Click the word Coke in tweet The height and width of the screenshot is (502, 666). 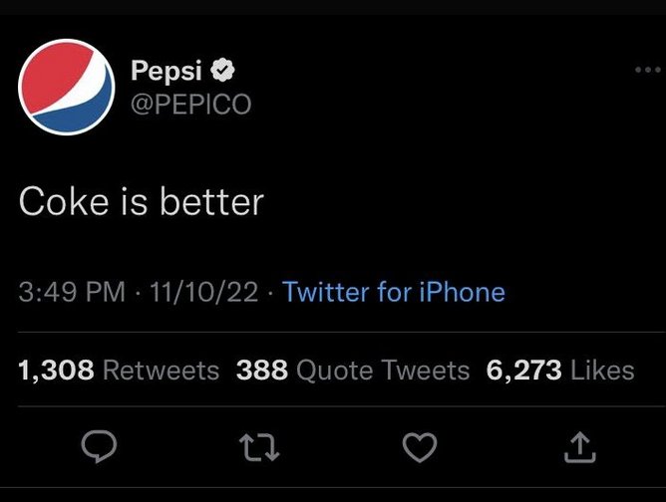[64, 201]
